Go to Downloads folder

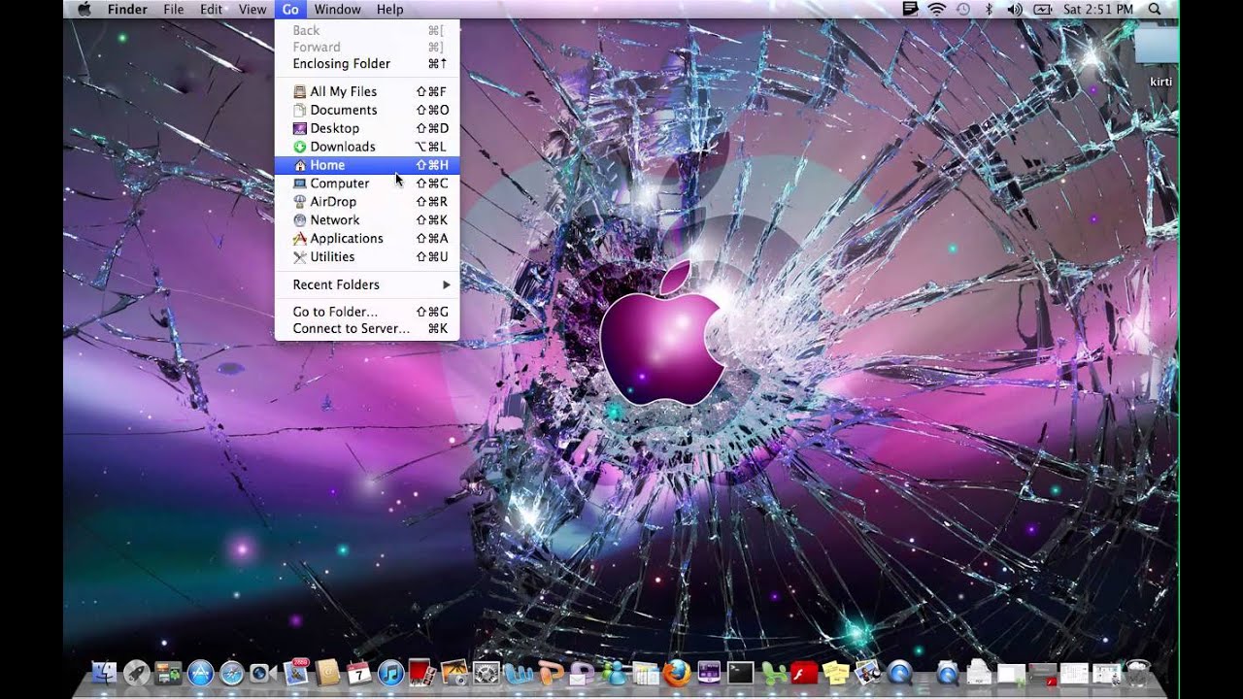pos(367,147)
